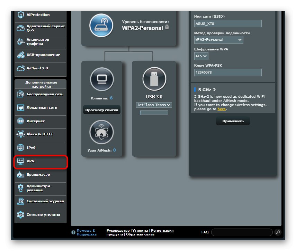296x251 pixels.
Task: Open the WPA encryption AES dropdown
Action: [201, 56]
